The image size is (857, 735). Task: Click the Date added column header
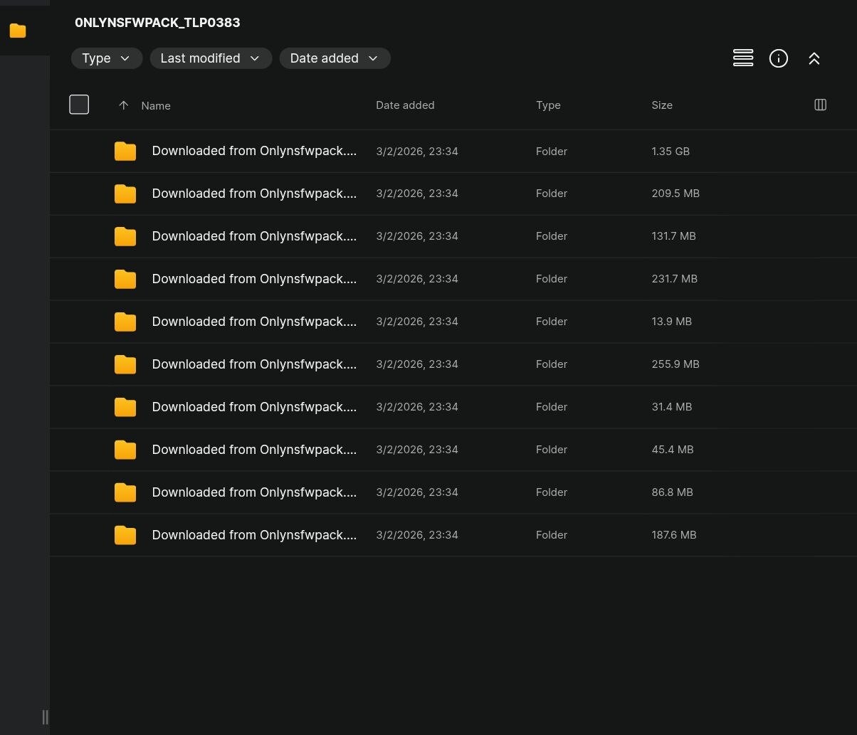(404, 105)
